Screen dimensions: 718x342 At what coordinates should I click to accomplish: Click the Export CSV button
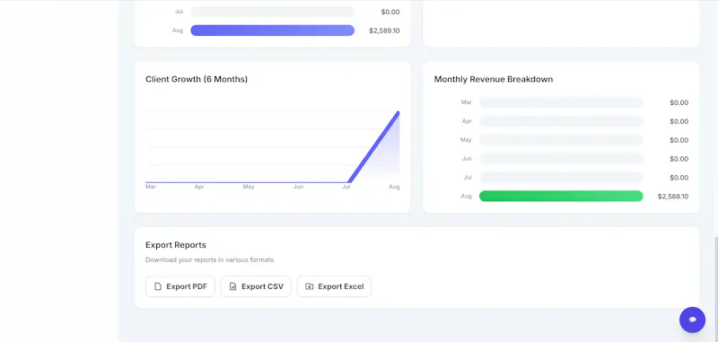point(256,286)
